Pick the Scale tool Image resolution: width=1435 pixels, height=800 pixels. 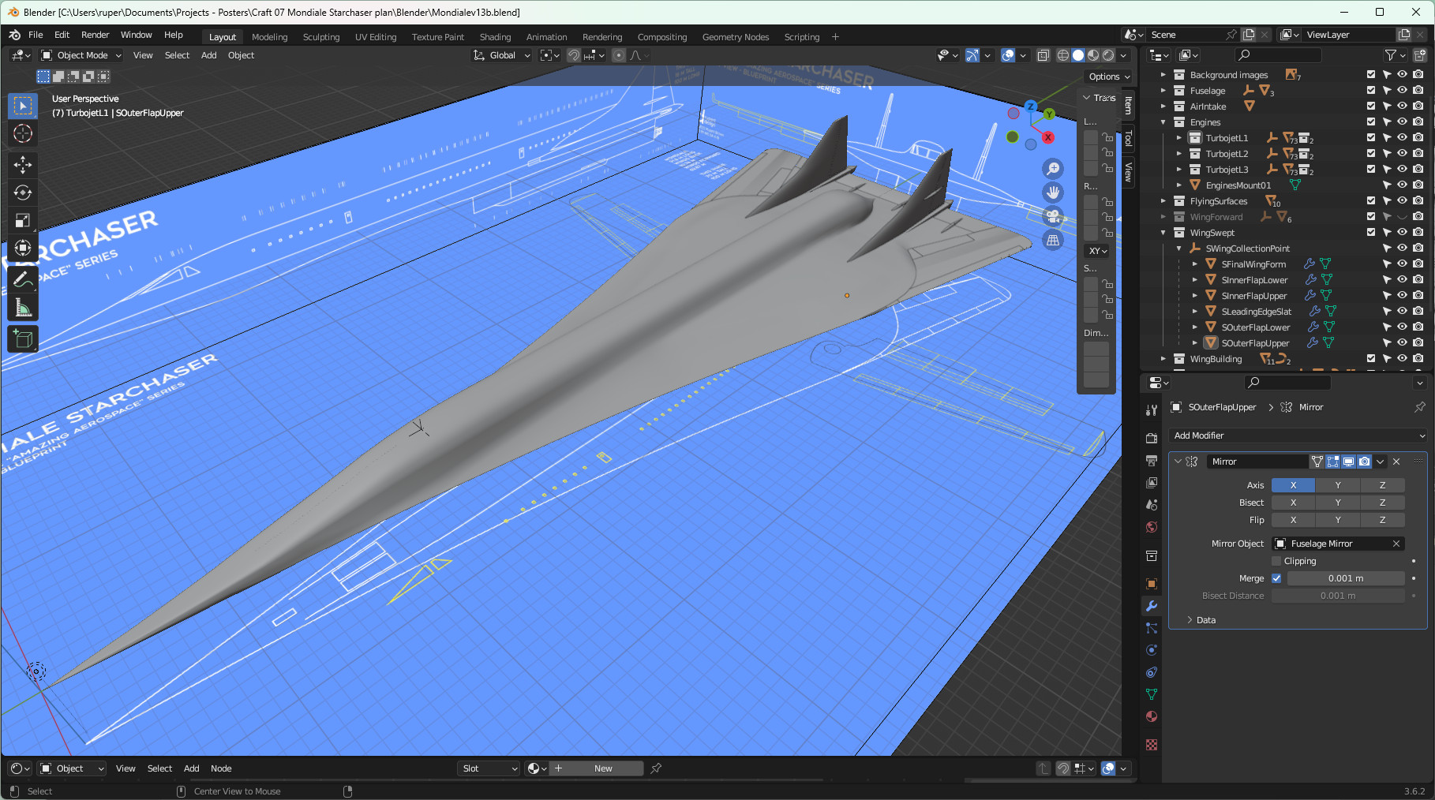pyautogui.click(x=23, y=220)
